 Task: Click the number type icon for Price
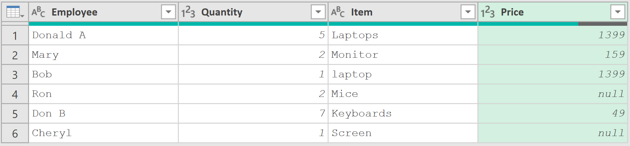coord(488,12)
